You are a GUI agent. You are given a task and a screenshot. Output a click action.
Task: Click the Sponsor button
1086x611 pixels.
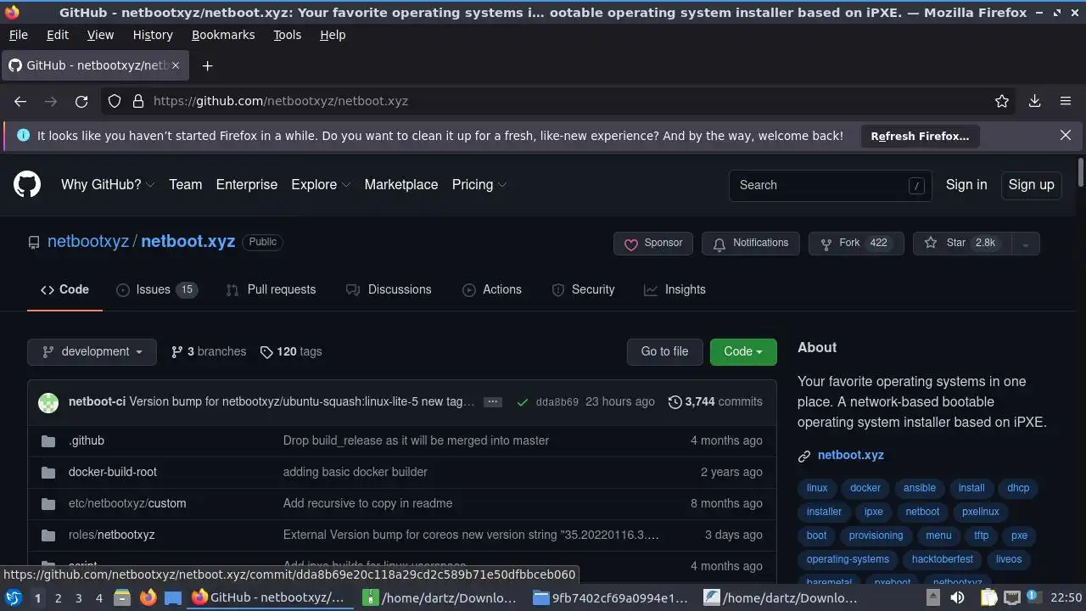(x=653, y=244)
